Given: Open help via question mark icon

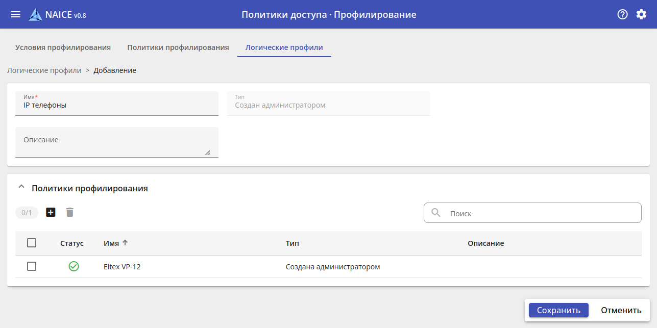Looking at the screenshot, I should click(x=622, y=14).
